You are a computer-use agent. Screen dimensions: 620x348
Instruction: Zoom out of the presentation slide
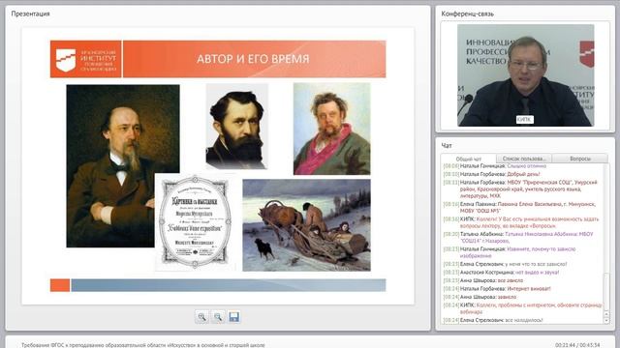pyautogui.click(x=218, y=317)
